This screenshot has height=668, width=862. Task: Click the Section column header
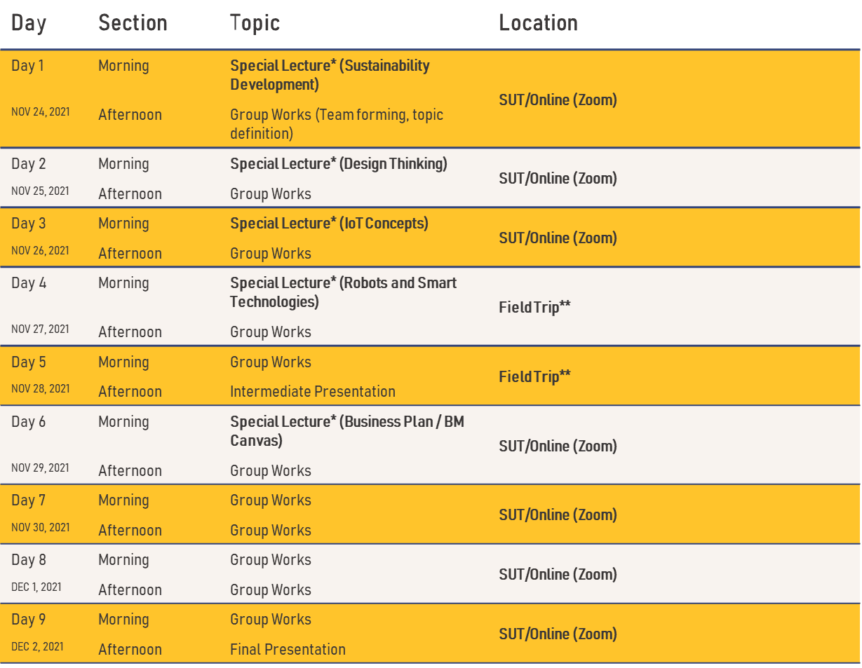tap(133, 23)
